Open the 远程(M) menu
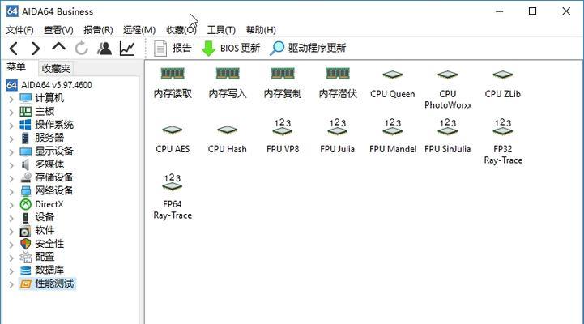Viewport: 584px width, 324px height. (x=139, y=30)
